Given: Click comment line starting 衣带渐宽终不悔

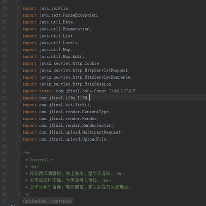Looking at the screenshot, I should (x=68, y=181).
